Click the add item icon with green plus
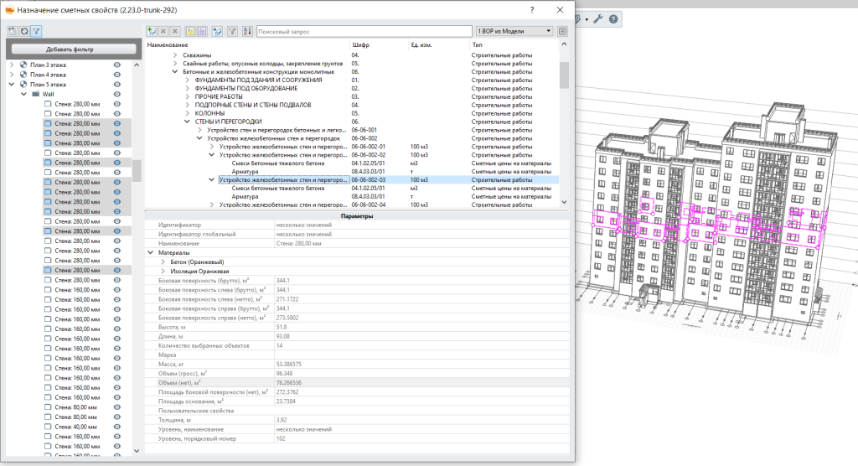This screenshot has width=858, height=466. 152,31
